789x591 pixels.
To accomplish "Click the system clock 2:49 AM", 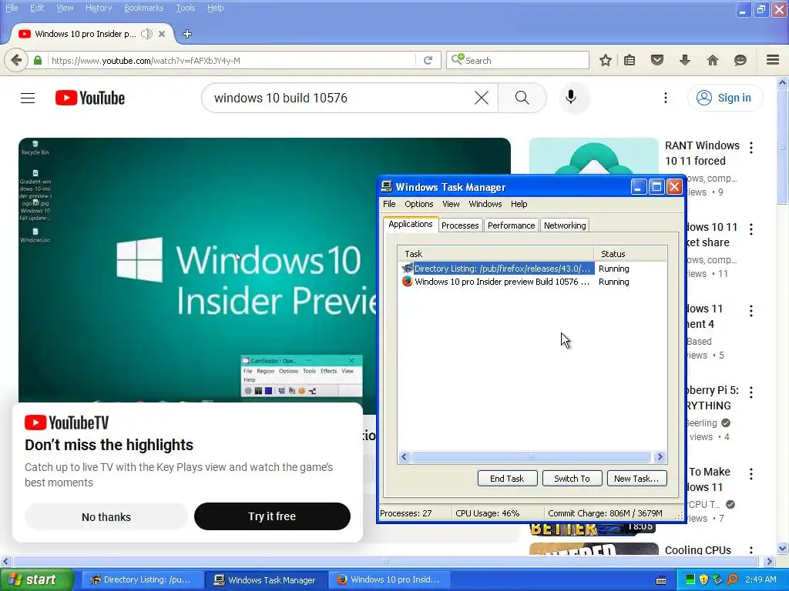I will pyautogui.click(x=760, y=579).
